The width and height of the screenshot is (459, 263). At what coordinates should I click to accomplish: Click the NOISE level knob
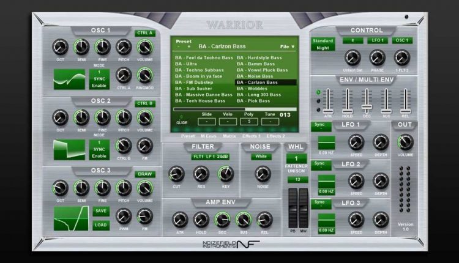263,174
